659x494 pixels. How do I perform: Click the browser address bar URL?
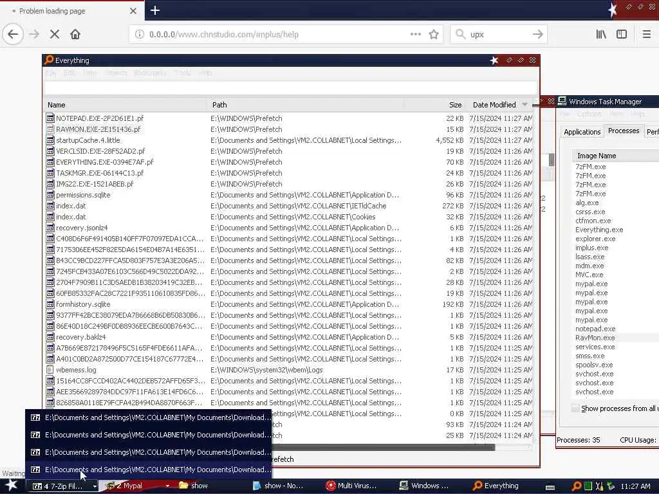click(x=223, y=35)
